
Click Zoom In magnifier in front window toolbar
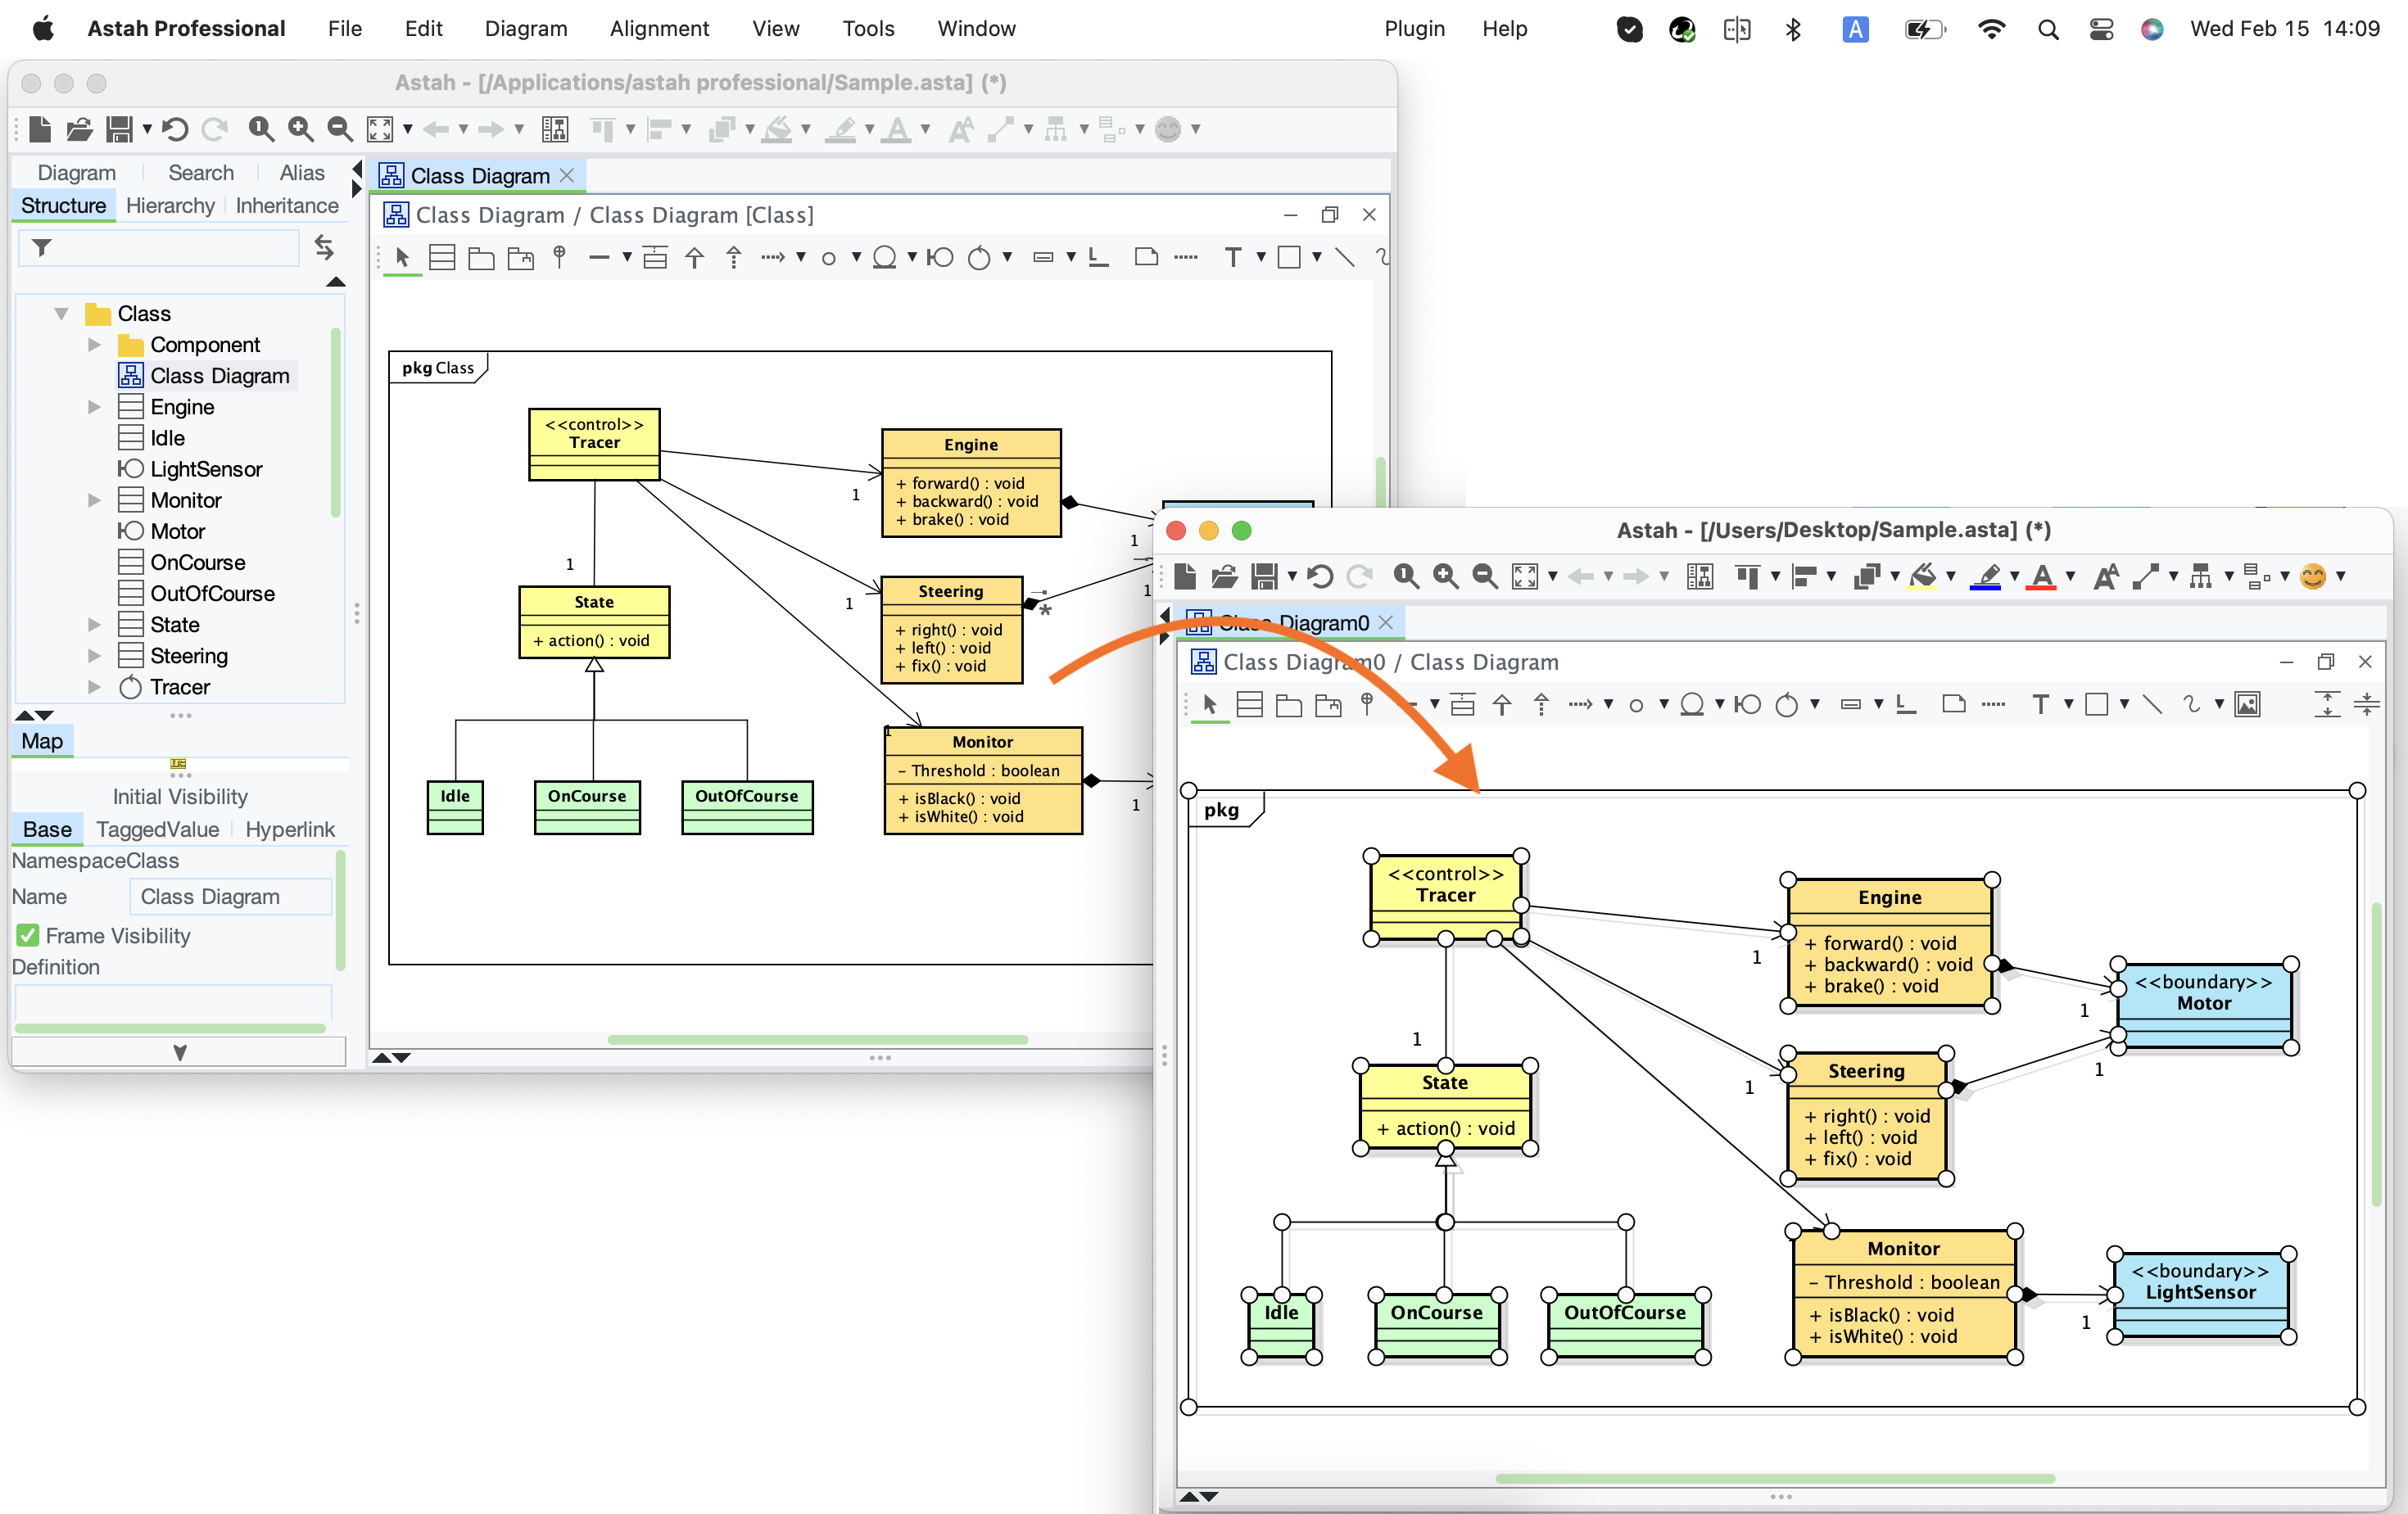1445,576
